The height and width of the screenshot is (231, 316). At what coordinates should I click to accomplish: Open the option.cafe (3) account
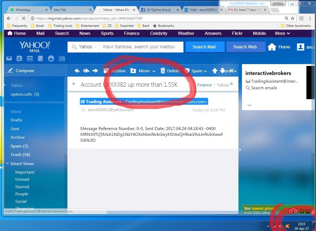click(x=25, y=94)
